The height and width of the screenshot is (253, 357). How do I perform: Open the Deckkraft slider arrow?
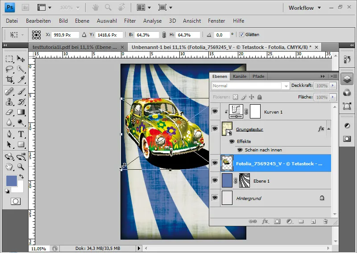pos(333,86)
